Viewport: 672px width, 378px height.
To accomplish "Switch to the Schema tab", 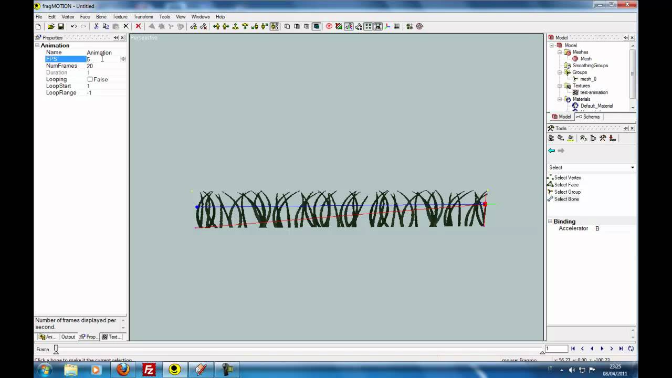I will [x=588, y=117].
